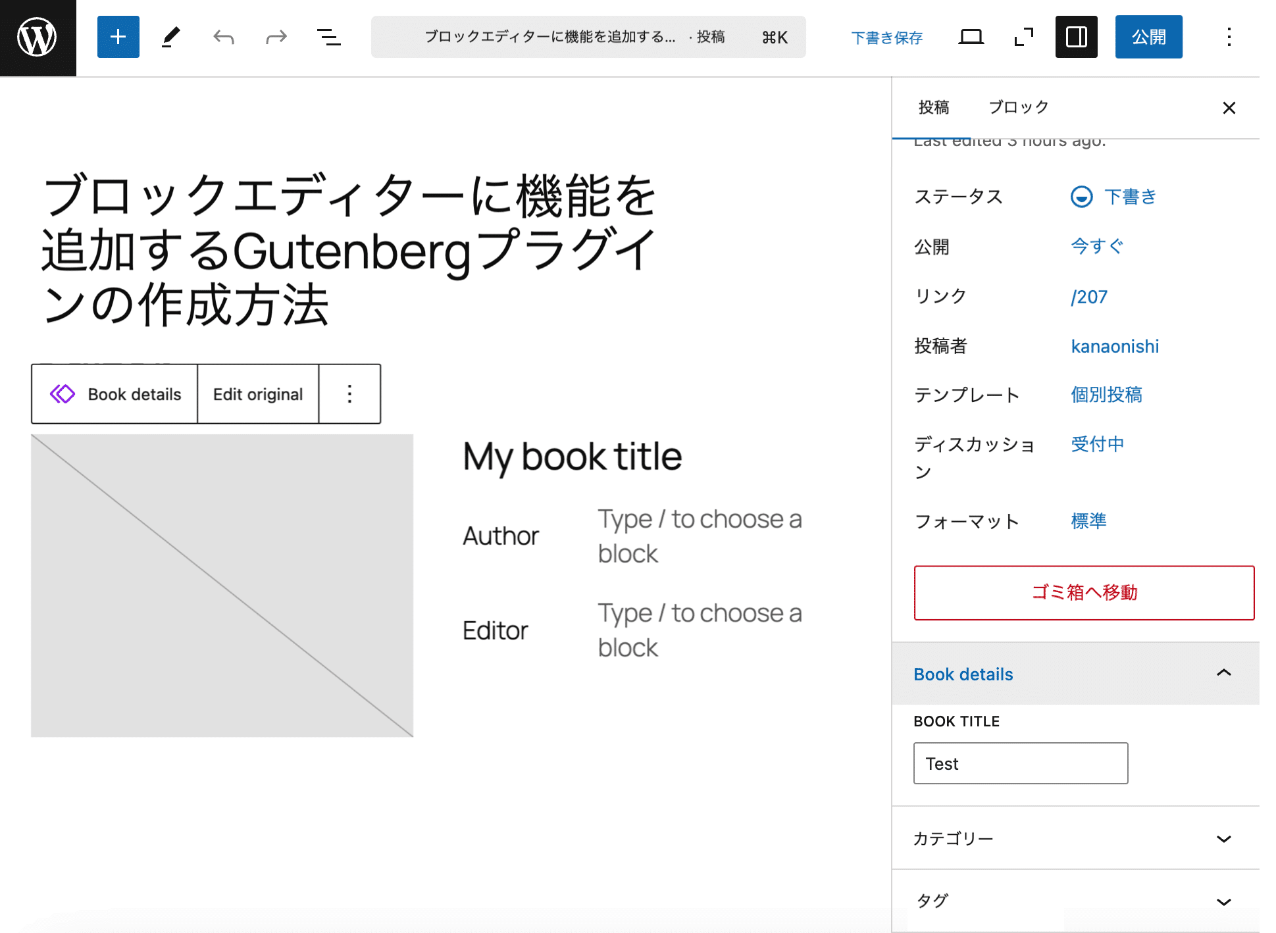Click Edit original in block toolbar
The image size is (1276, 933).
click(257, 393)
